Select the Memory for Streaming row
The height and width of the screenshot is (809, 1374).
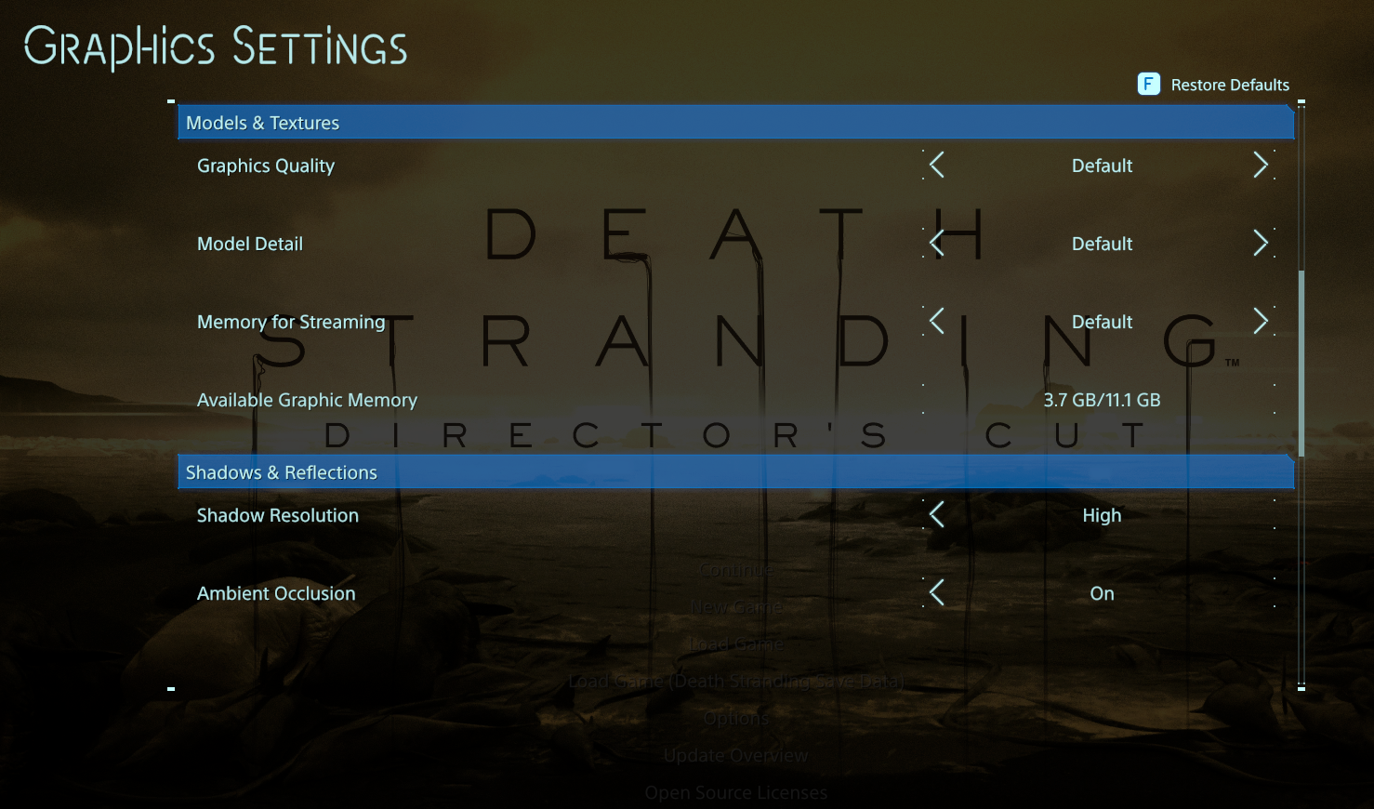coord(735,322)
